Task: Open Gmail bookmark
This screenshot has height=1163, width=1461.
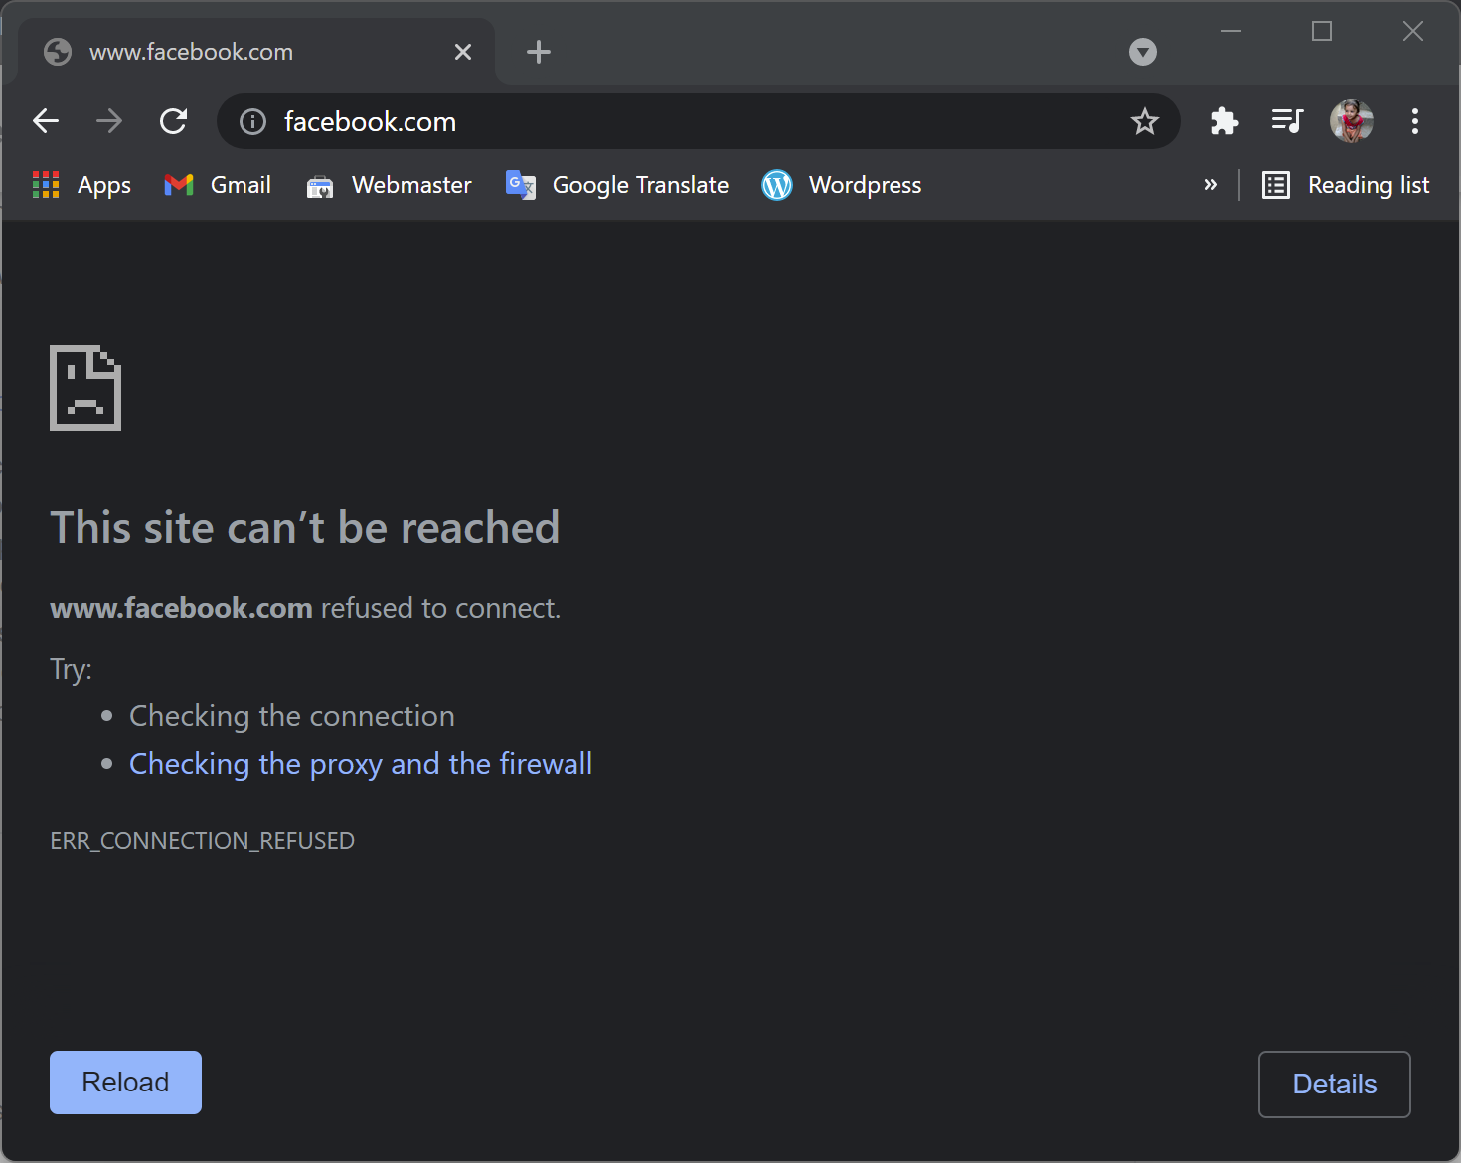Action: pyautogui.click(x=218, y=185)
